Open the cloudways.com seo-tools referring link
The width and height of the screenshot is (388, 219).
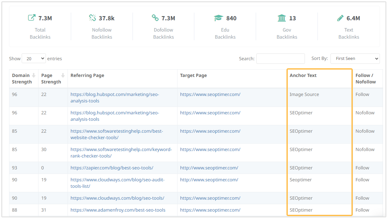point(117,198)
